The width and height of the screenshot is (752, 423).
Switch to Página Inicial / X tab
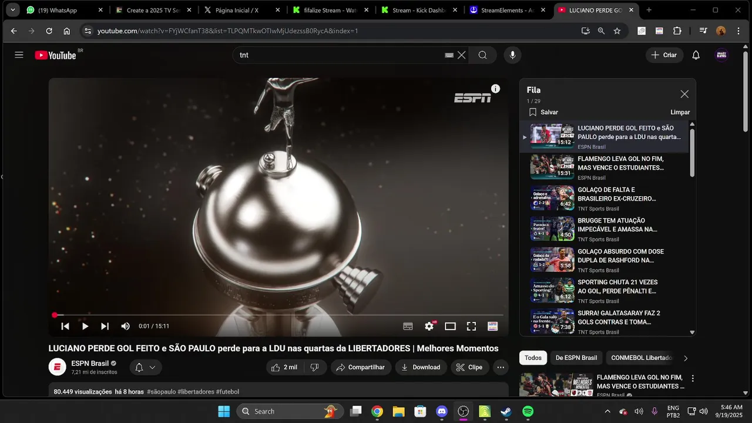(x=241, y=10)
